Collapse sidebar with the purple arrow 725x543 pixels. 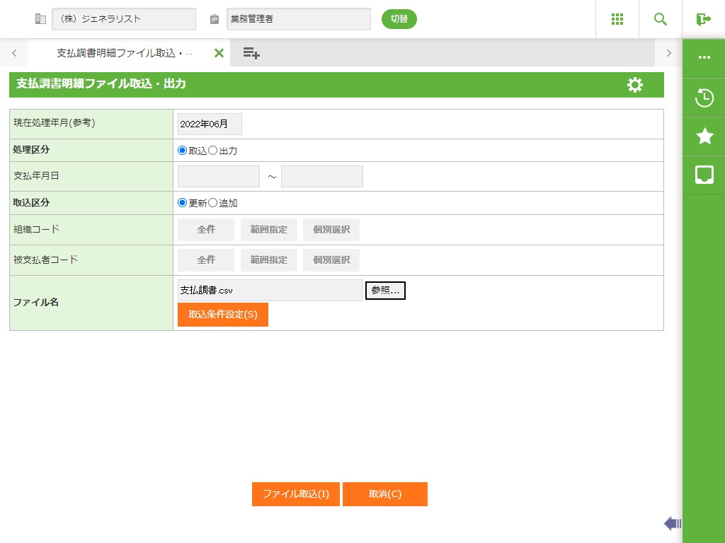672,523
